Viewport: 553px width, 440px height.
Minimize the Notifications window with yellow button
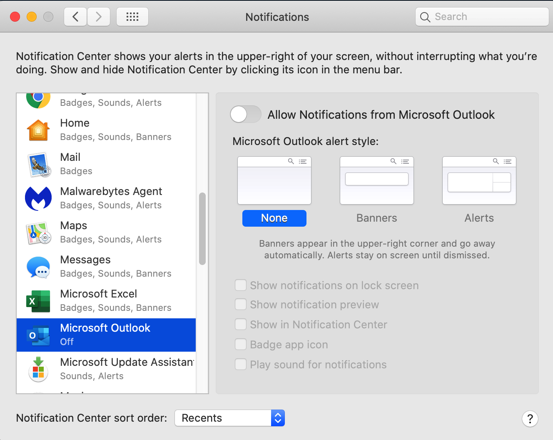32,17
